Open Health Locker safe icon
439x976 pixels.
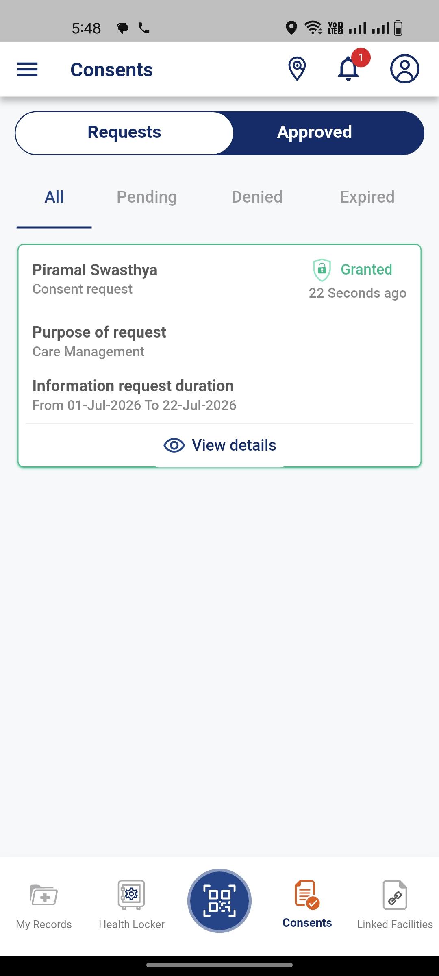click(131, 895)
